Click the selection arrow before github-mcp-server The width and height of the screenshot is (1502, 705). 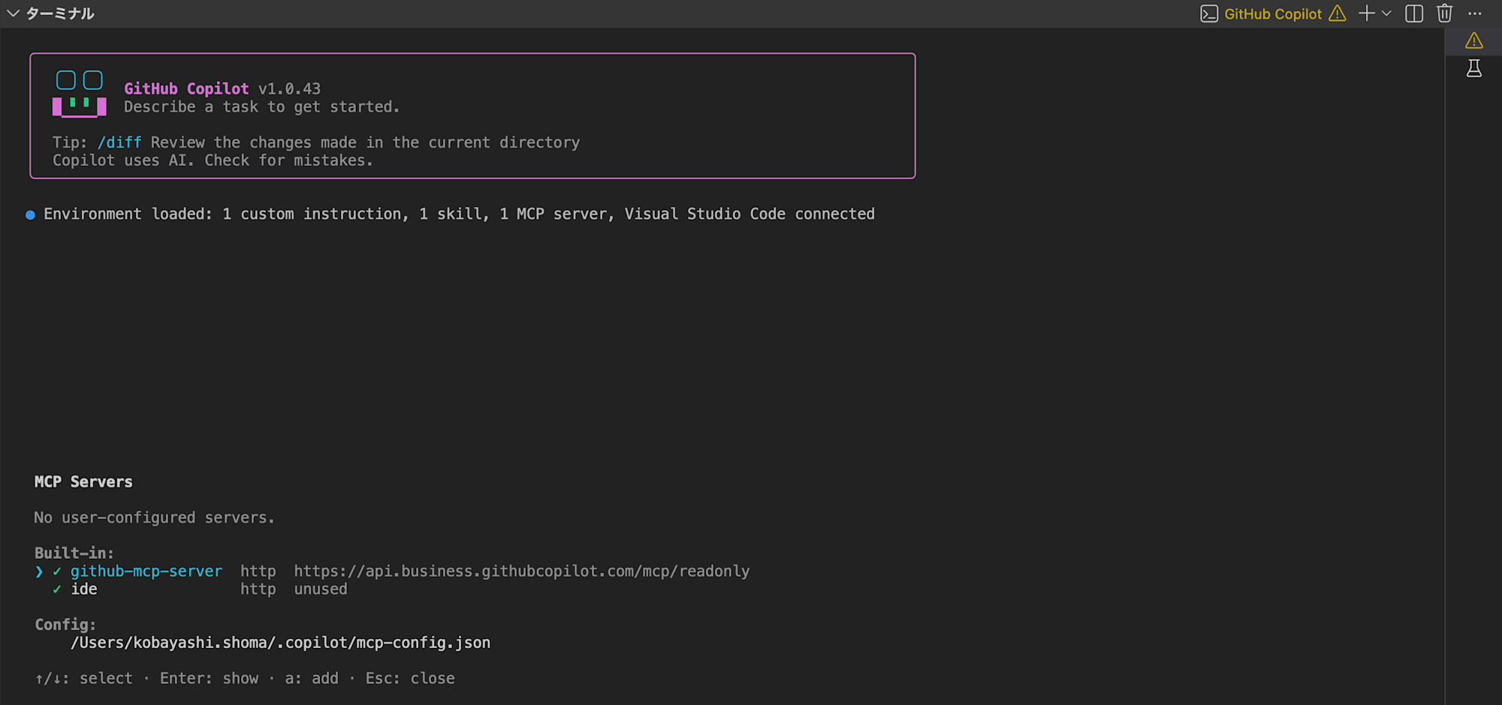click(x=39, y=571)
